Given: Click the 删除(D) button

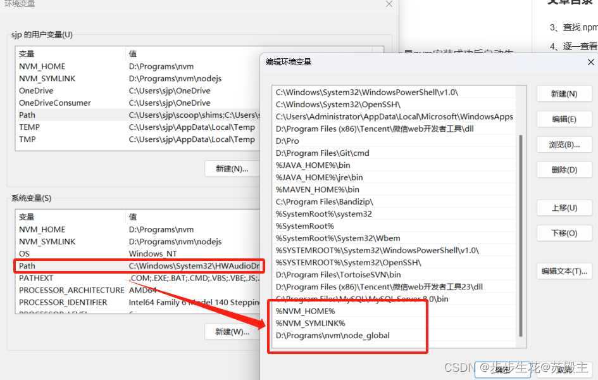Looking at the screenshot, I should click(x=564, y=170).
